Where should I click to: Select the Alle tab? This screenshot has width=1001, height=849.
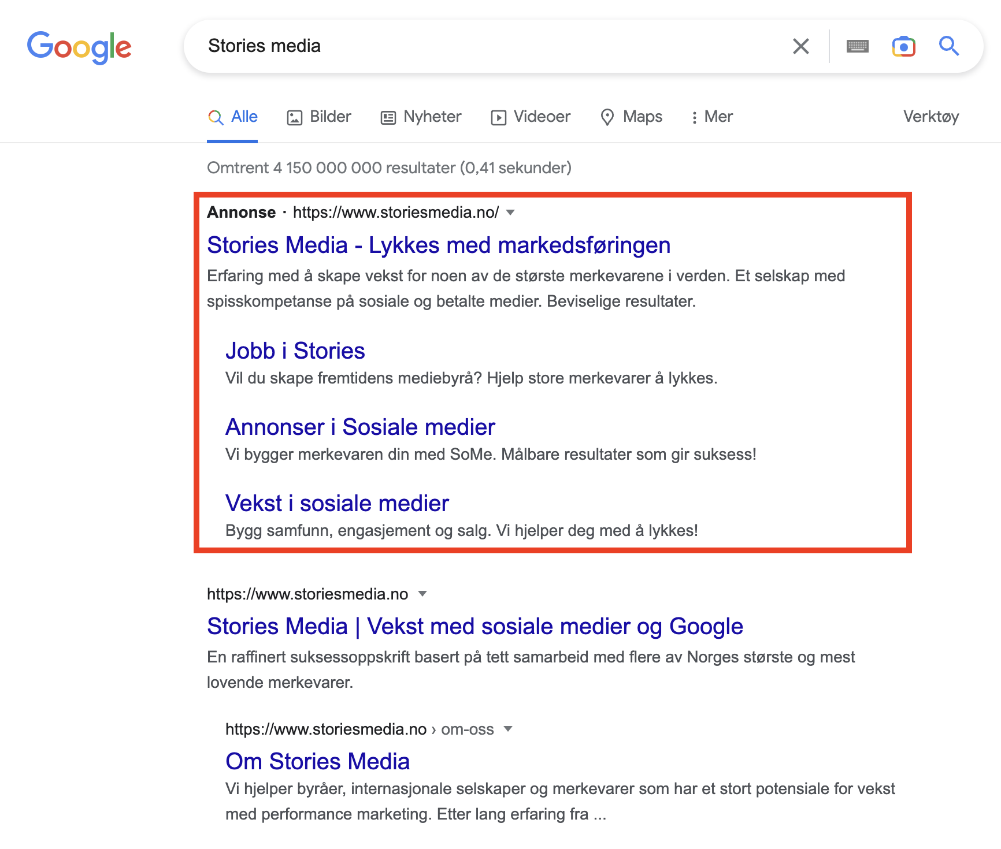tap(232, 117)
